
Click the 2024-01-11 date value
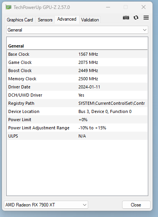[89, 87]
